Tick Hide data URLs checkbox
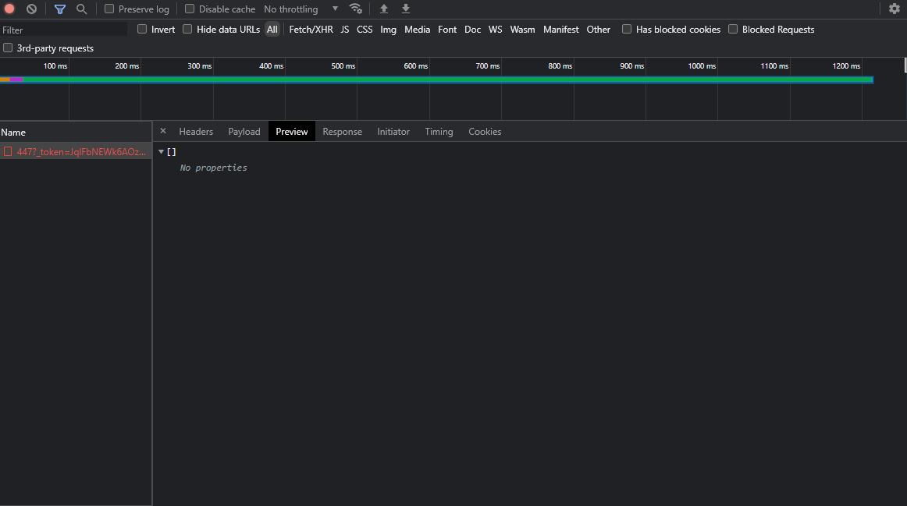 [187, 29]
